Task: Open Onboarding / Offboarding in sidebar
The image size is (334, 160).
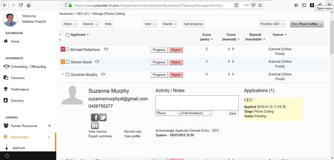Action: tap(28, 67)
